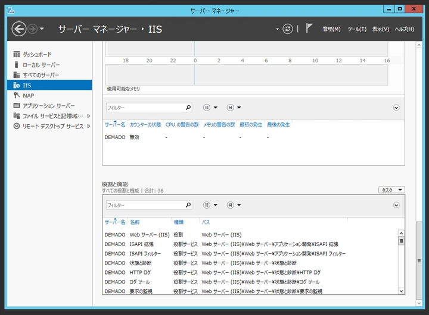Click roles list scrollbar down arrow
429x315 pixels.
pyautogui.click(x=401, y=291)
